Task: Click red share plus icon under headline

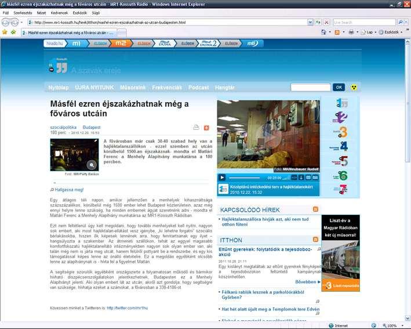Action: pos(206,128)
